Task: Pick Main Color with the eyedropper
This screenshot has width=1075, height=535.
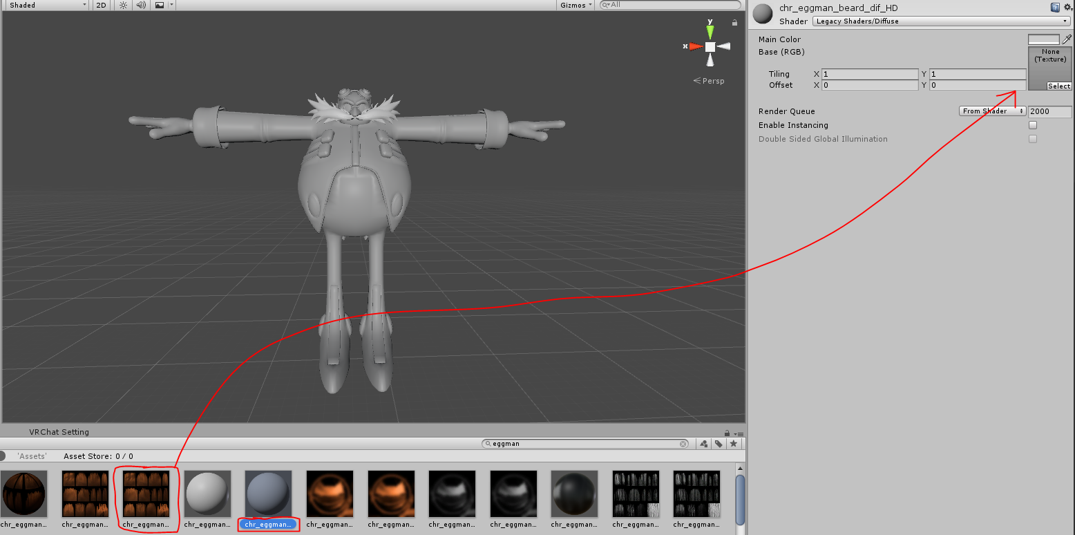Action: (x=1067, y=39)
